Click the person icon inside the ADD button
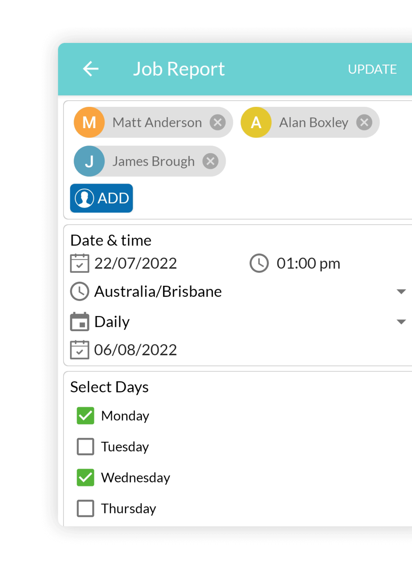 point(84,198)
